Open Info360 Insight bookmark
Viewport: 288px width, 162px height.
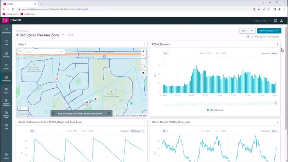point(11,14)
